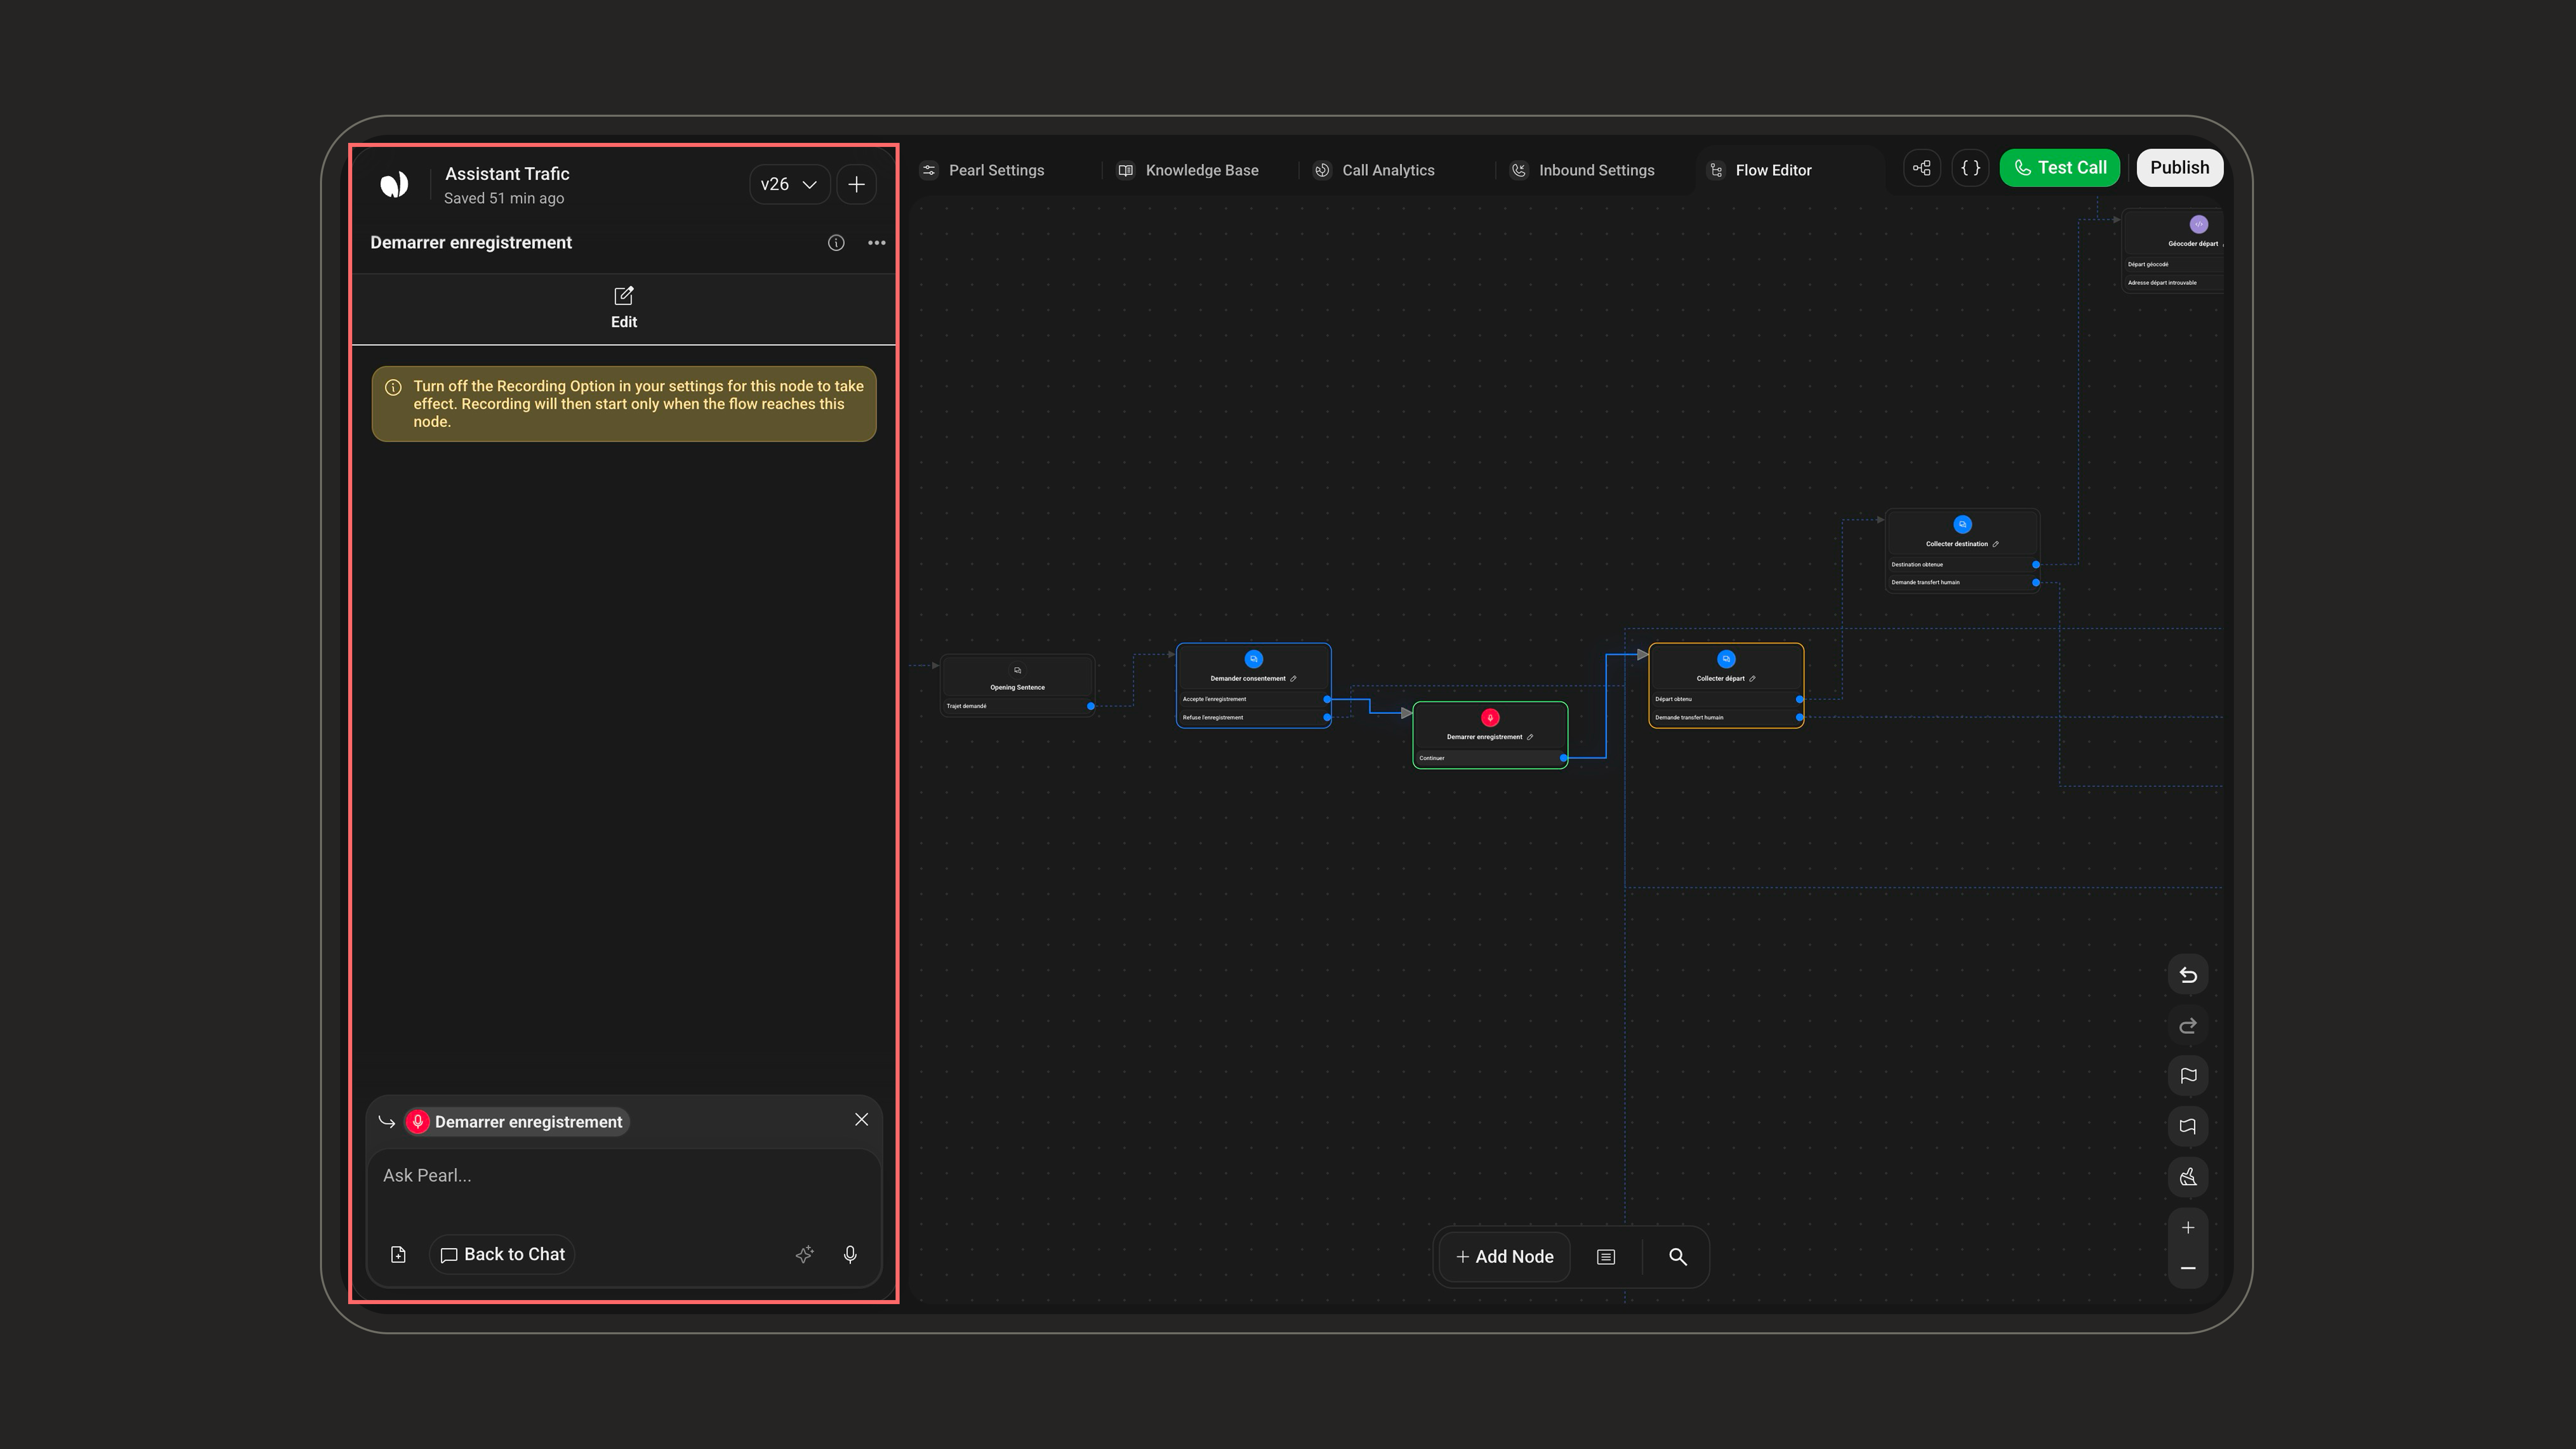Screen dimensions: 2576x1449
Task: Click the Pearl logo icon
Action: 394,184
